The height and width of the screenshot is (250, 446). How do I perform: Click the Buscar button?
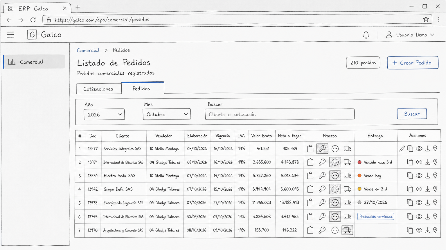coord(412,114)
